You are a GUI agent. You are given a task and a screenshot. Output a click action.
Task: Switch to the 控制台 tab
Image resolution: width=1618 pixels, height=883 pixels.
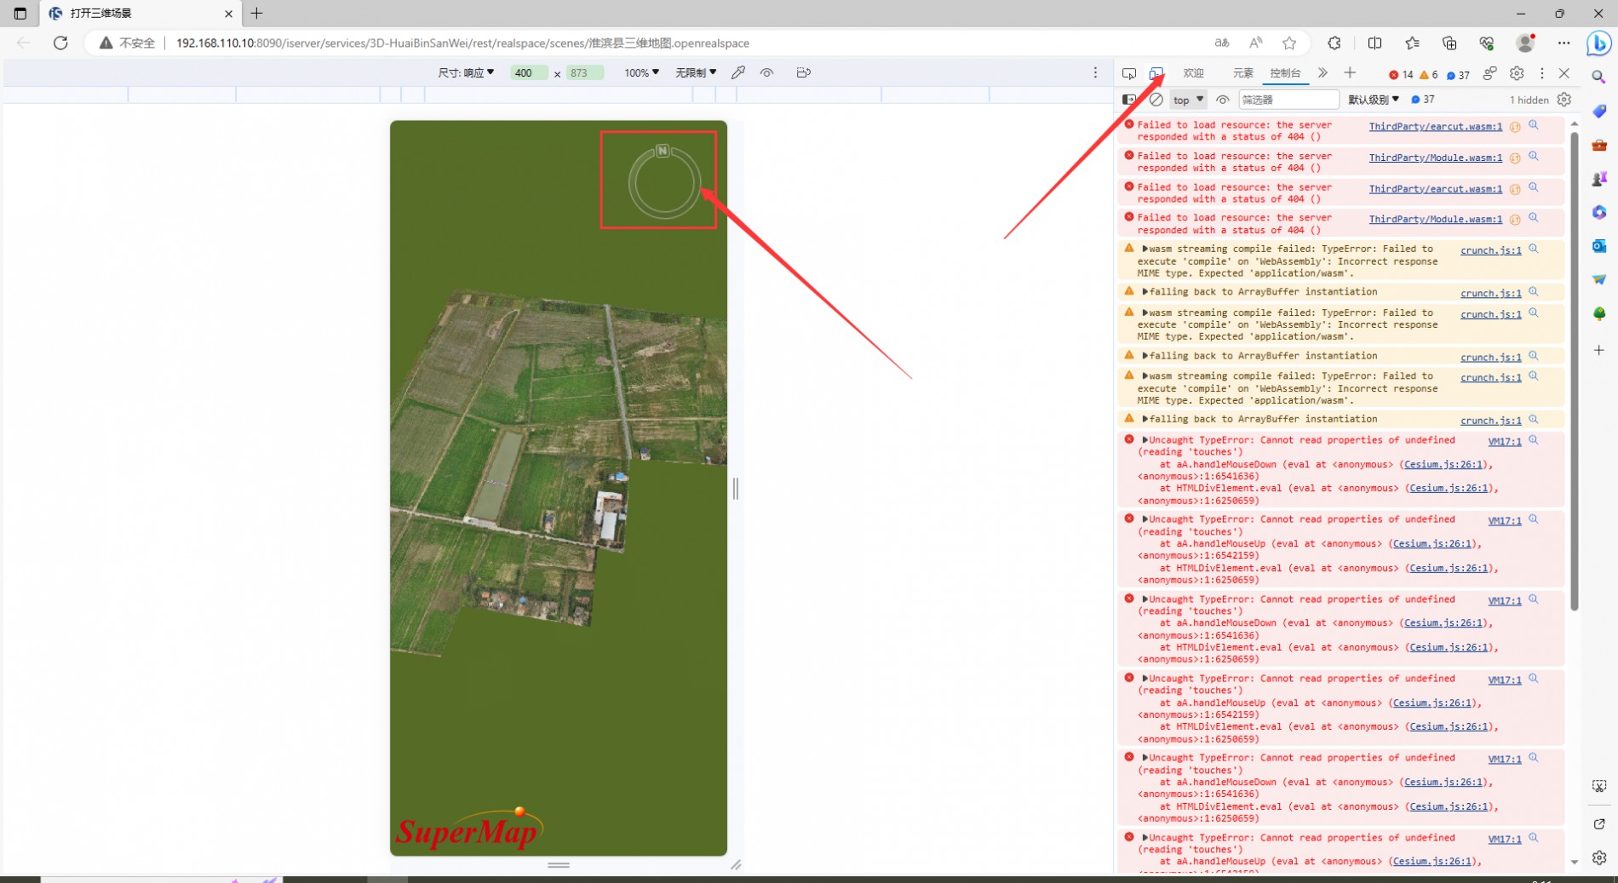click(1285, 73)
